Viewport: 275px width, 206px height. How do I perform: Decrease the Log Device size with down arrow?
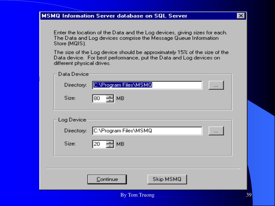tap(110, 146)
